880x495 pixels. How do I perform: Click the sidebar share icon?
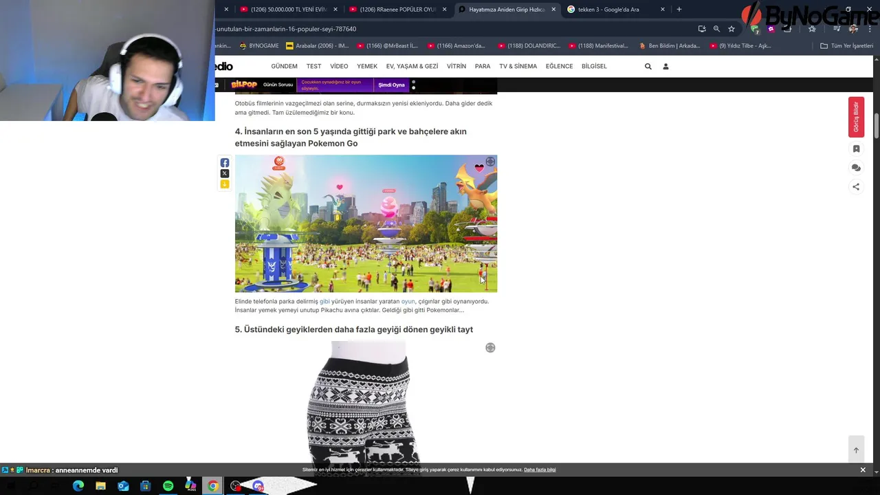pyautogui.click(x=856, y=186)
